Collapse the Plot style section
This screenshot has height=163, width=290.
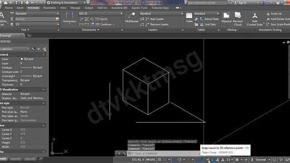pyautogui.click(x=43, y=103)
